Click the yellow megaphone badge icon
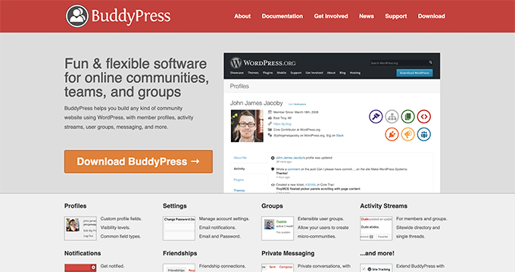This screenshot has height=272, width=515. pyautogui.click(x=408, y=134)
